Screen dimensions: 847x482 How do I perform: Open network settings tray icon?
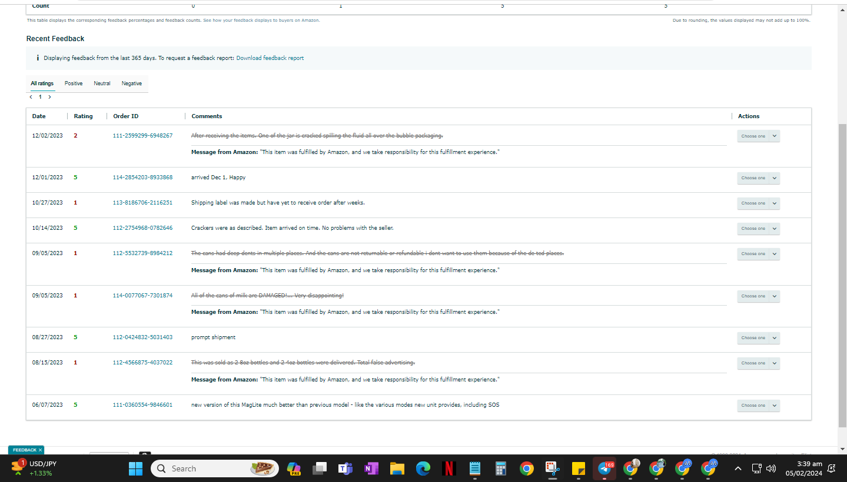[758, 468]
